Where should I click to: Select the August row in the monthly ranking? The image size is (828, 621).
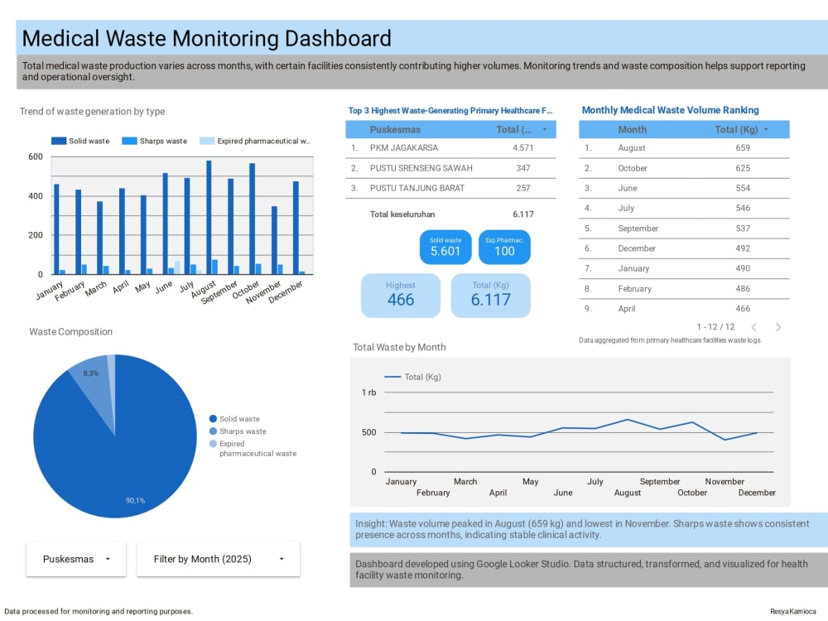684,148
